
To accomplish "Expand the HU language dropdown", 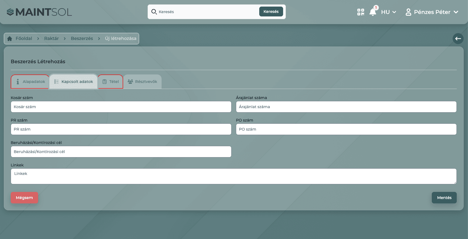I will (x=388, y=12).
